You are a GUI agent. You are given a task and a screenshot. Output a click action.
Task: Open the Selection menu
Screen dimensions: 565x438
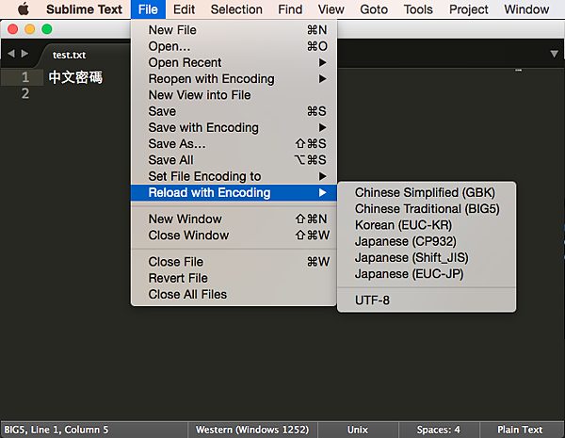tap(236, 9)
